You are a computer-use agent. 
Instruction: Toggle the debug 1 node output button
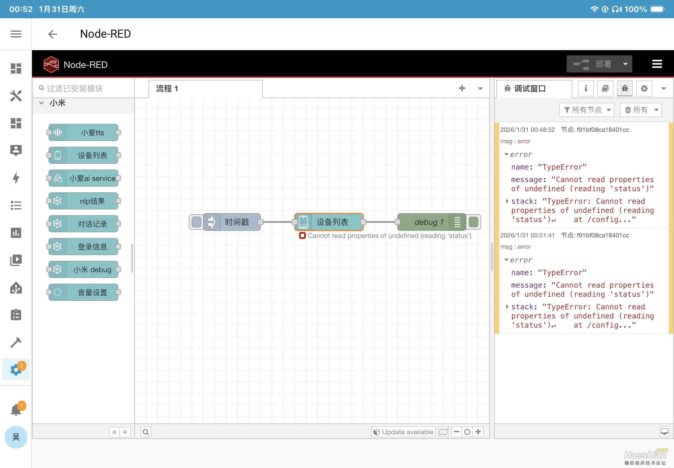point(473,222)
